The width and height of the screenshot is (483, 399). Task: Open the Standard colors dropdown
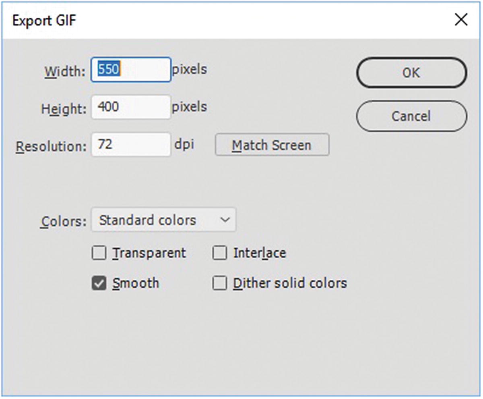pos(163,220)
